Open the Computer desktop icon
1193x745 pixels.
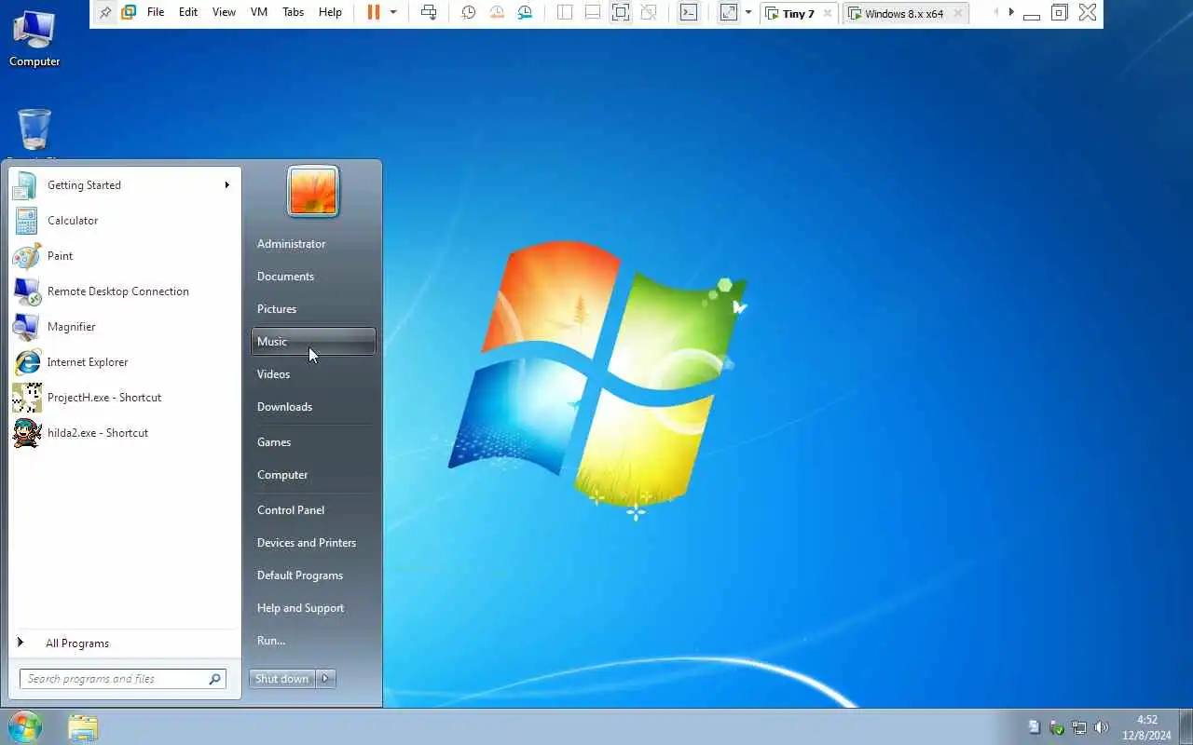click(34, 37)
